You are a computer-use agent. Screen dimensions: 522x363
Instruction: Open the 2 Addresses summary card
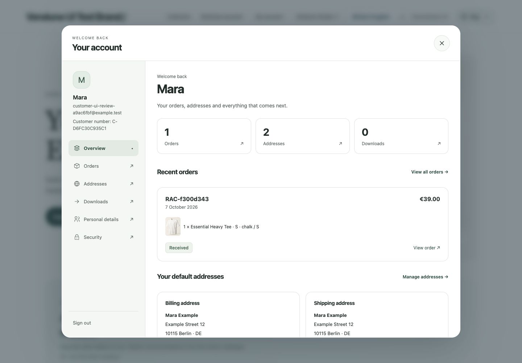pos(303,136)
